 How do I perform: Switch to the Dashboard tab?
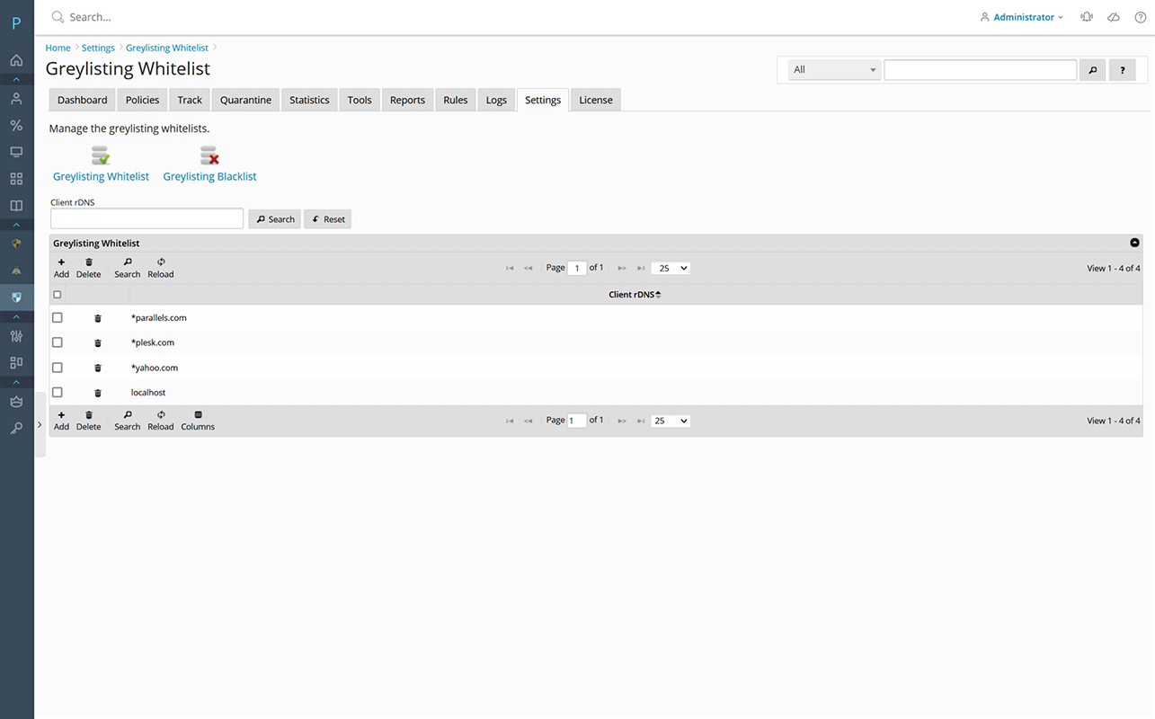click(x=83, y=100)
